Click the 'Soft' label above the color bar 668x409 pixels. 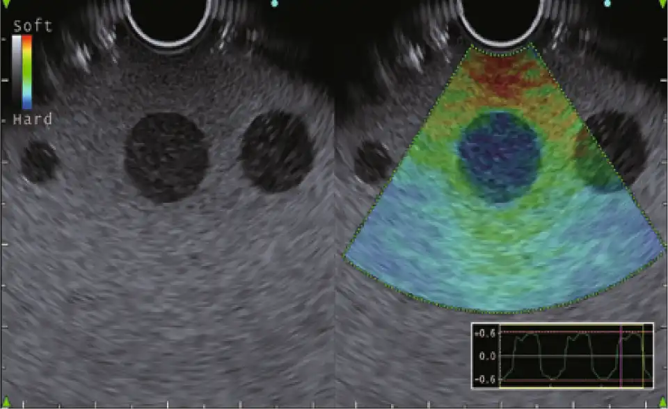(32, 26)
